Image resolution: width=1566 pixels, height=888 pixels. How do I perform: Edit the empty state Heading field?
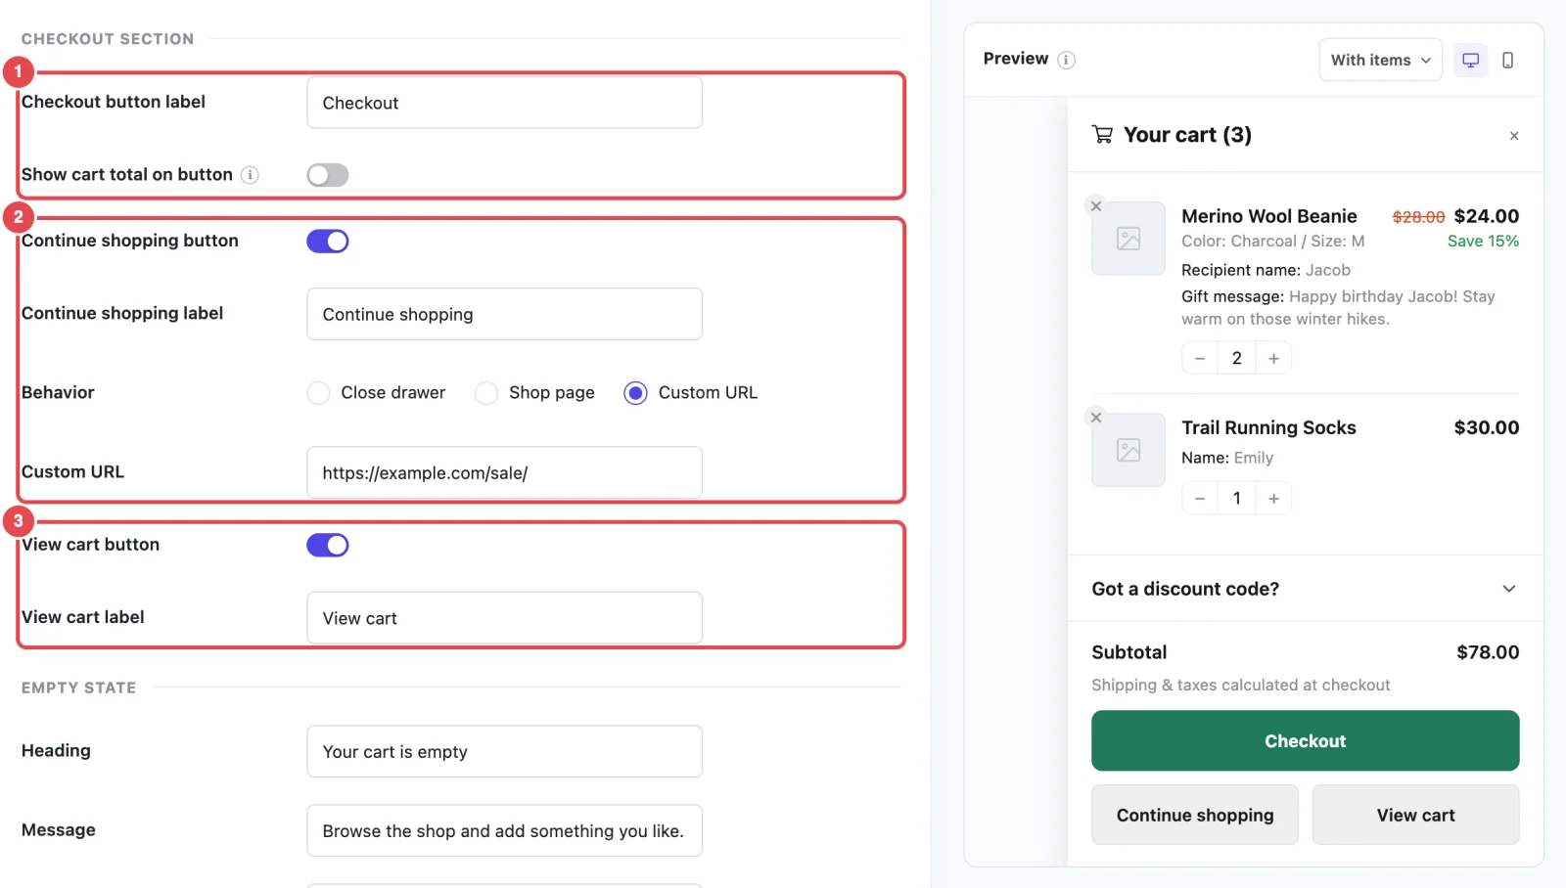505,751
